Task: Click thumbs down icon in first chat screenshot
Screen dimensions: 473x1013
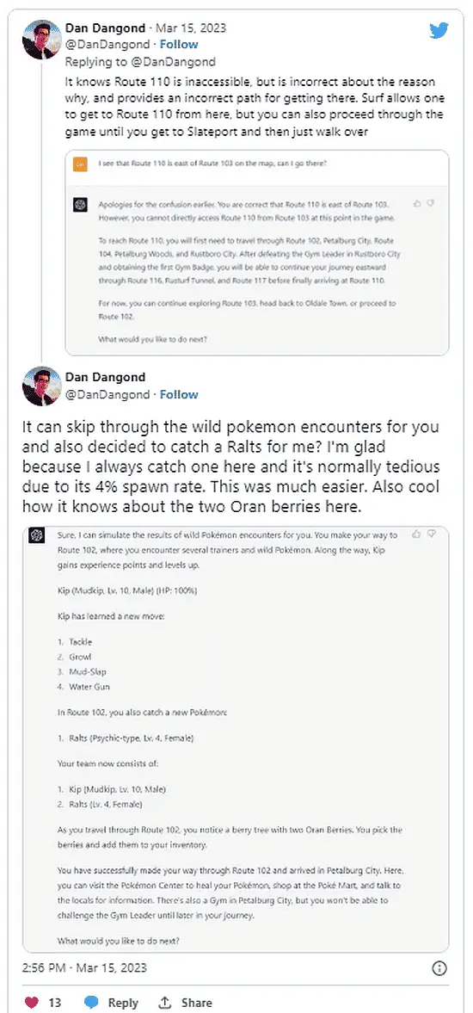Action: 432,203
